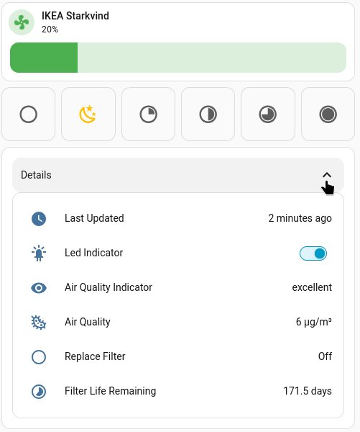Click the Air Quality Indicator eye icon
The image size is (360, 432).
click(39, 288)
